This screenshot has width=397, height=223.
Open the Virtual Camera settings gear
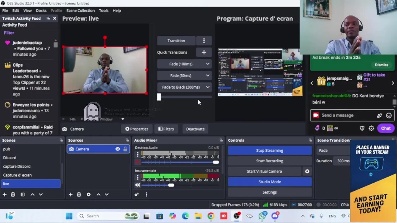coord(307,171)
